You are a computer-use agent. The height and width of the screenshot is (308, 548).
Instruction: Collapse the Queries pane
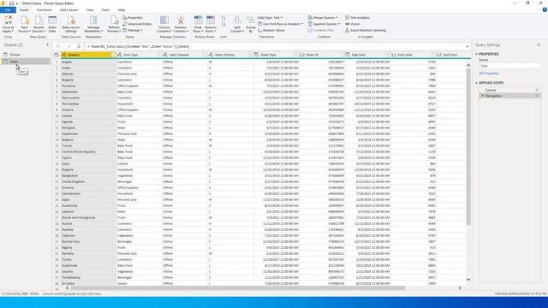coord(48,44)
